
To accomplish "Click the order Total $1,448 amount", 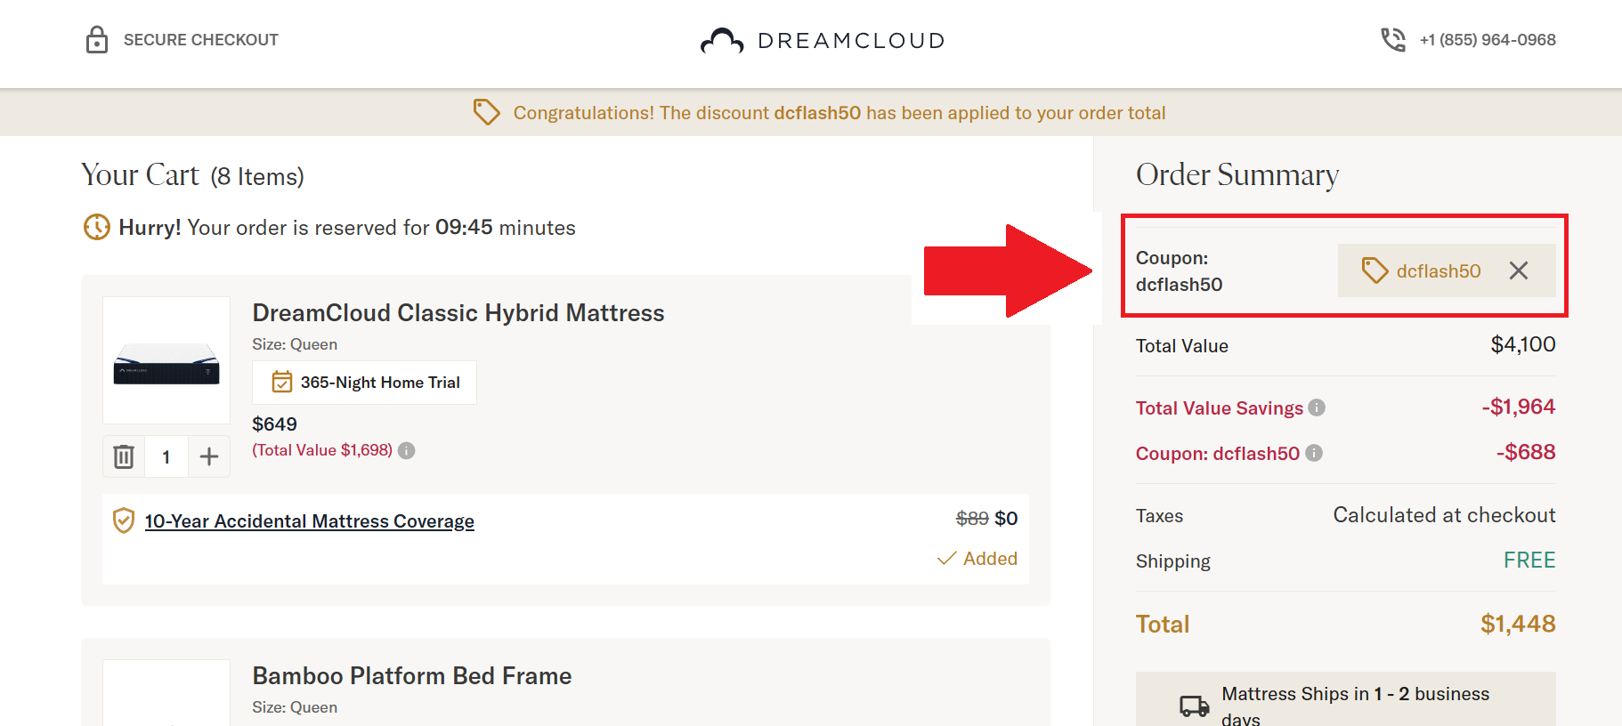I will (x=1518, y=624).
